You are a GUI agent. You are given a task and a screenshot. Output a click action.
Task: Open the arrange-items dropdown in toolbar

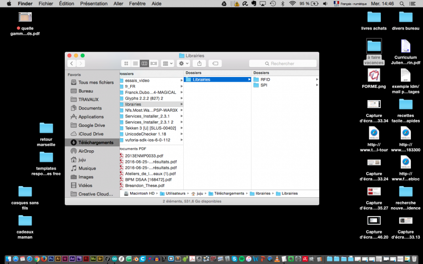(167, 63)
